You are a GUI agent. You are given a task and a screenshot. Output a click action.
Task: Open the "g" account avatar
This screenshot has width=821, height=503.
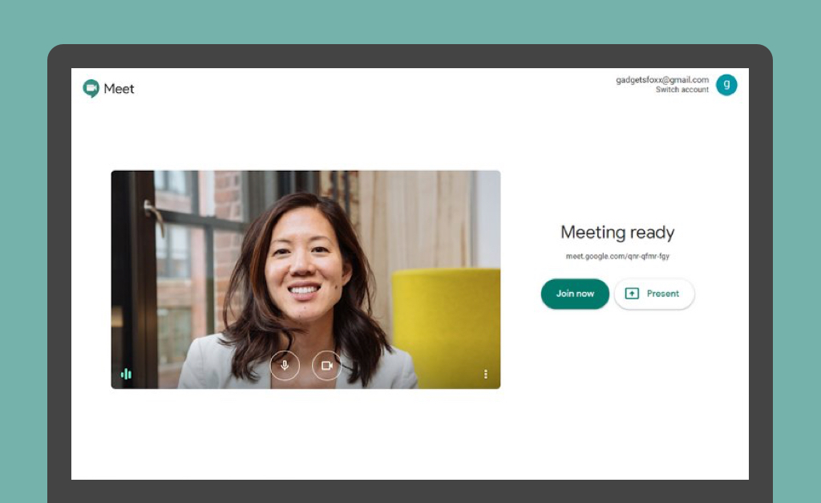(x=726, y=85)
